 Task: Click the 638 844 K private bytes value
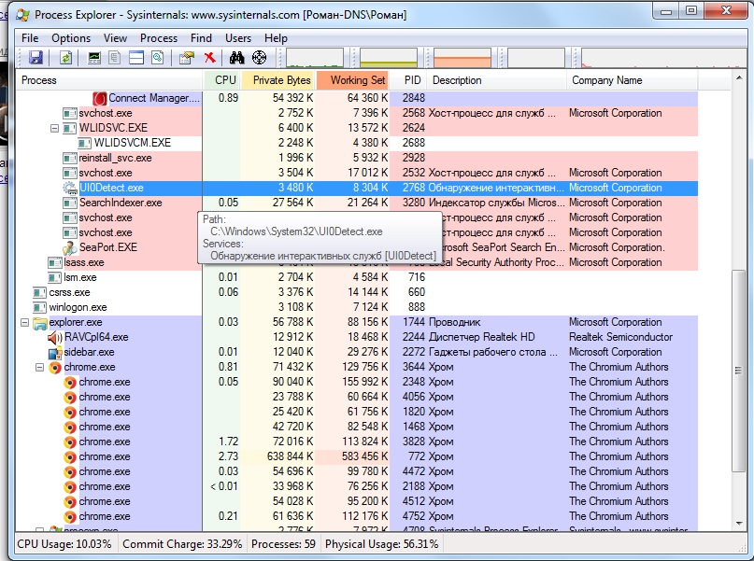pos(290,456)
